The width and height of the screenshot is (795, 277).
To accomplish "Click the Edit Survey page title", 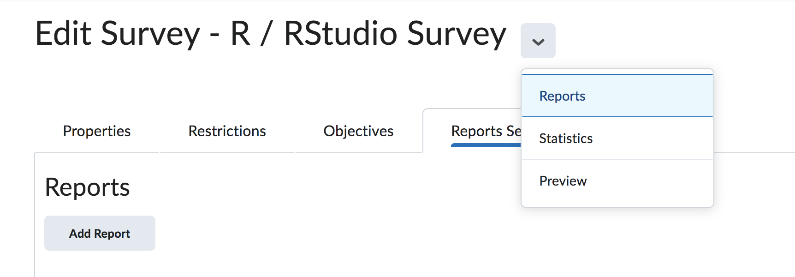I will point(271,34).
